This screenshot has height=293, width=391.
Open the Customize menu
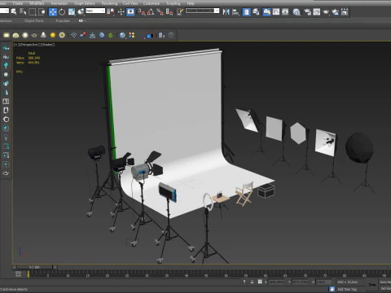[x=152, y=3]
